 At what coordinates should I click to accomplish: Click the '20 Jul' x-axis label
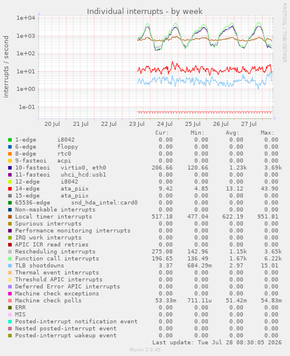click(52, 124)
